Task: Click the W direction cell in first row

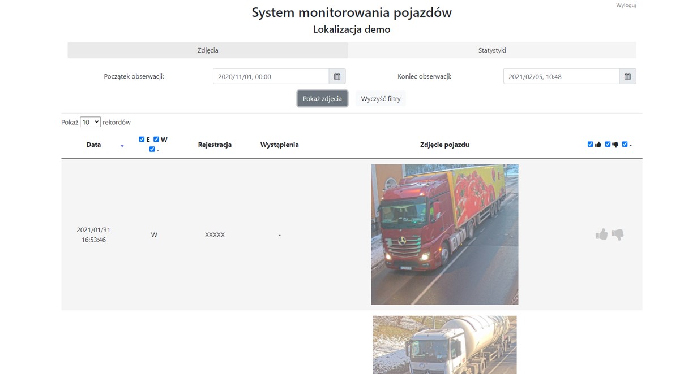Action: point(154,235)
